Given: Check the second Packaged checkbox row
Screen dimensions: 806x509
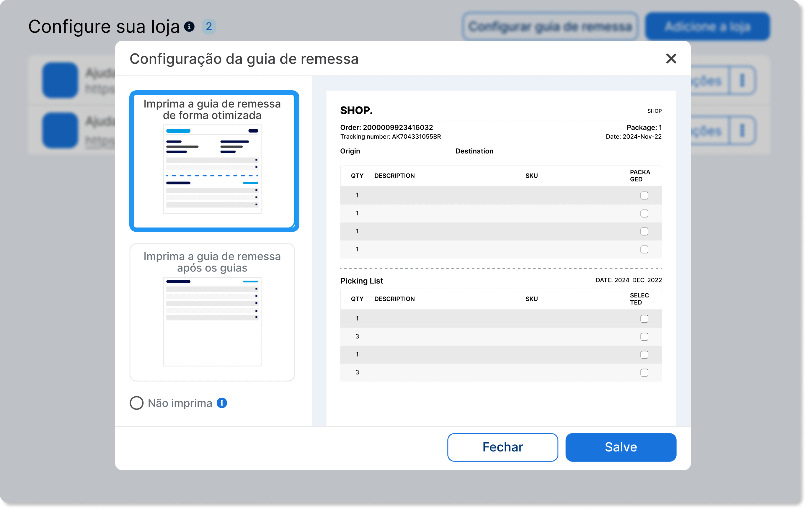Looking at the screenshot, I should [644, 213].
